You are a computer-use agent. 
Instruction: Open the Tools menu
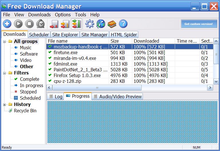pos(80,15)
